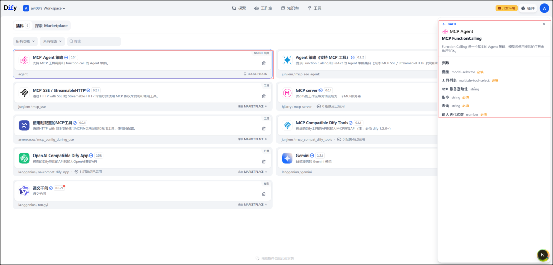Click the LOCAL PLUGIN label
This screenshot has width=553, height=265.
(256, 74)
